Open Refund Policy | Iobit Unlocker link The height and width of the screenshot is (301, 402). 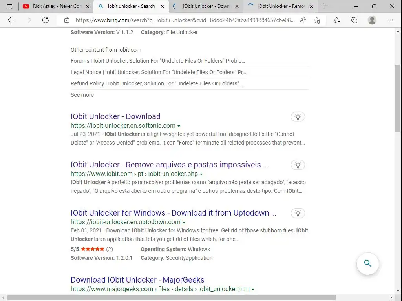point(157,83)
